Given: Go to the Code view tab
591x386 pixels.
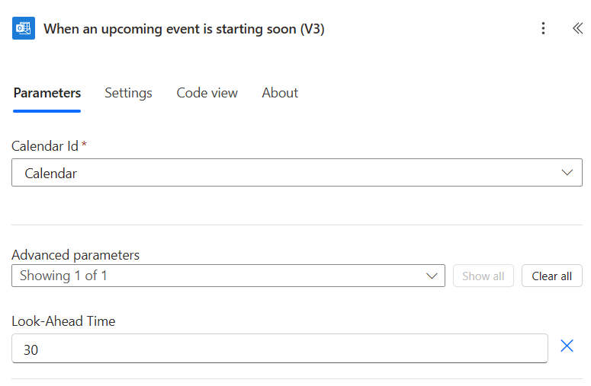Looking at the screenshot, I should [207, 94].
